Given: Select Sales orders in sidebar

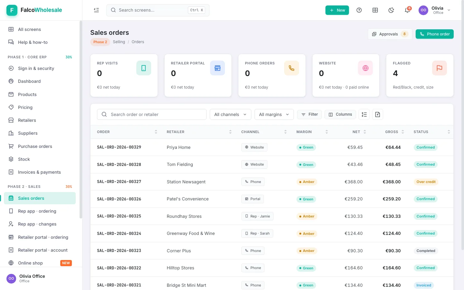Looking at the screenshot, I should pos(40,198).
